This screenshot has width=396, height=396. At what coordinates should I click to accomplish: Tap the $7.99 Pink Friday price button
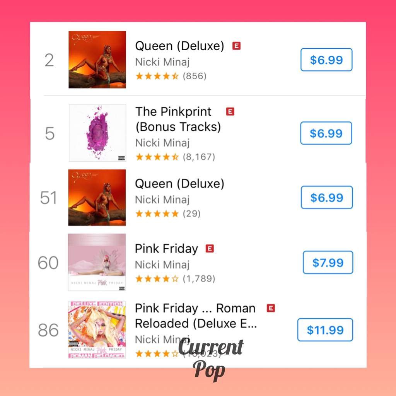[328, 262]
